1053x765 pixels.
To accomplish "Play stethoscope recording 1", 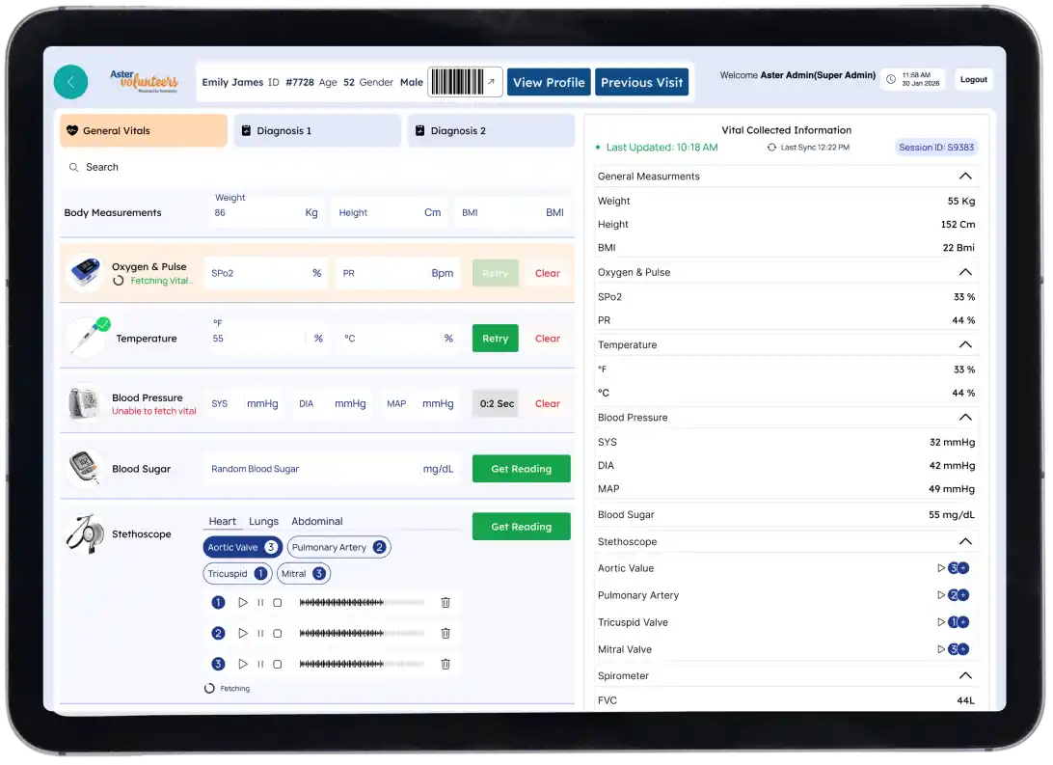I will pyautogui.click(x=243, y=603).
